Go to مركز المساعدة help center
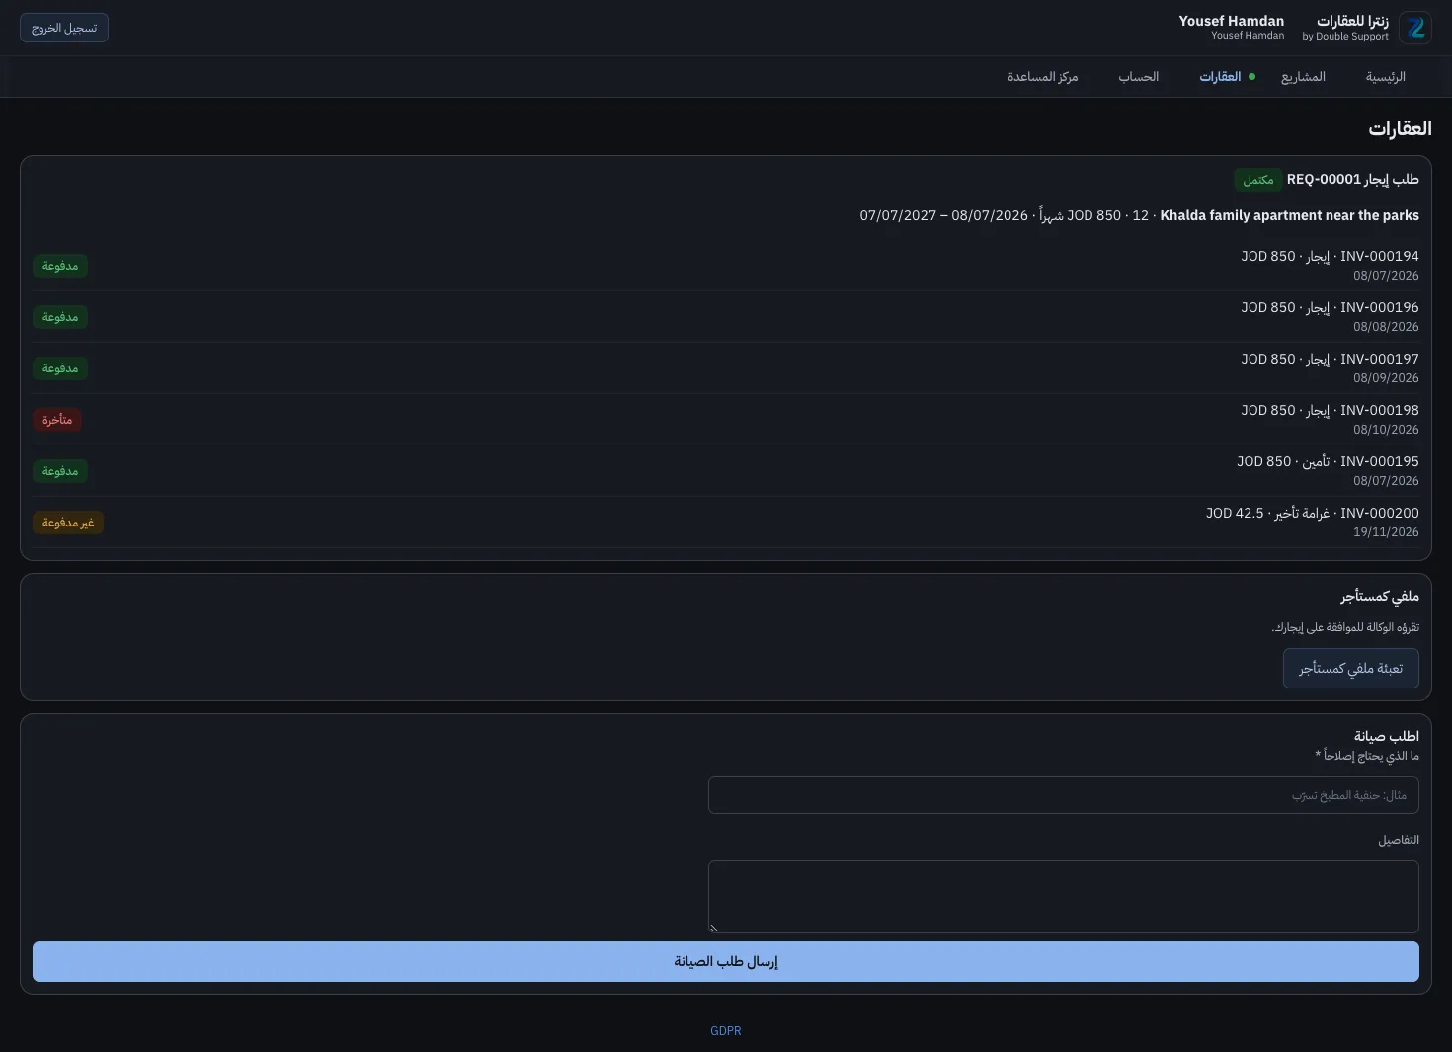1452x1052 pixels. (1043, 77)
